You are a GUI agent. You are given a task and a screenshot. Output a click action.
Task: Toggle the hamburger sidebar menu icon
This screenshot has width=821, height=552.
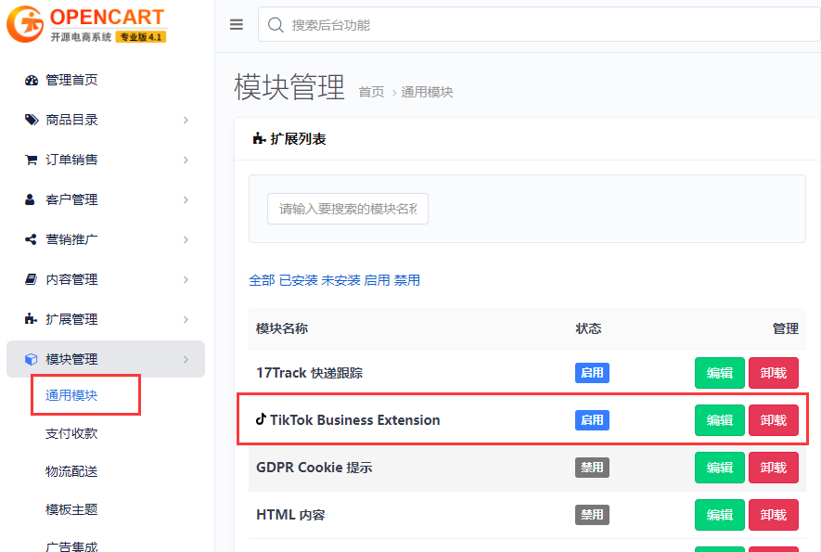pos(237,25)
